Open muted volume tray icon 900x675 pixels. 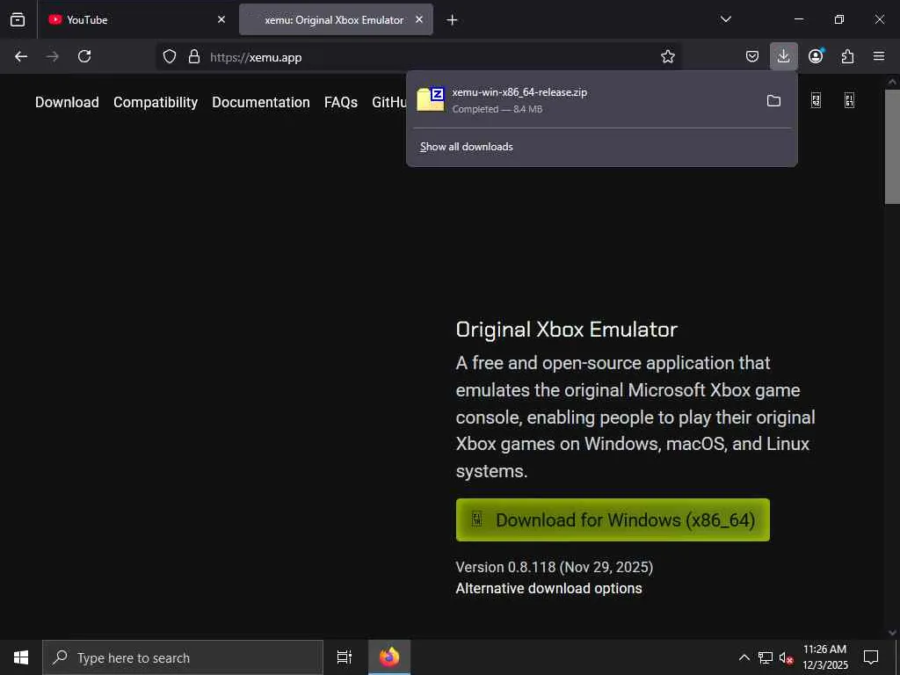786,657
